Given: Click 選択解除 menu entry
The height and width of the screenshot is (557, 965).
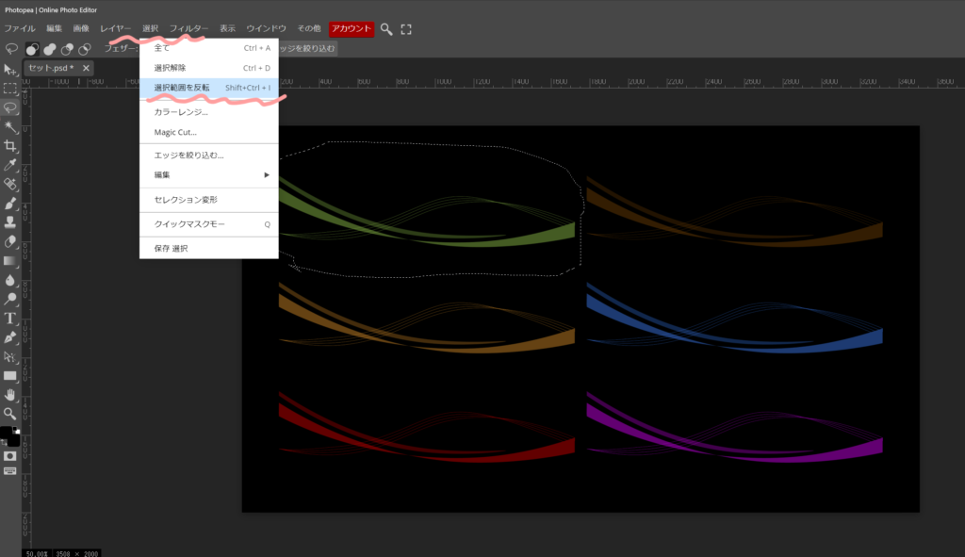Looking at the screenshot, I should click(170, 68).
